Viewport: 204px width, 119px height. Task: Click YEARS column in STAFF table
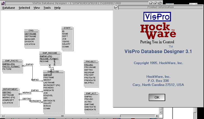(x=66, y=41)
